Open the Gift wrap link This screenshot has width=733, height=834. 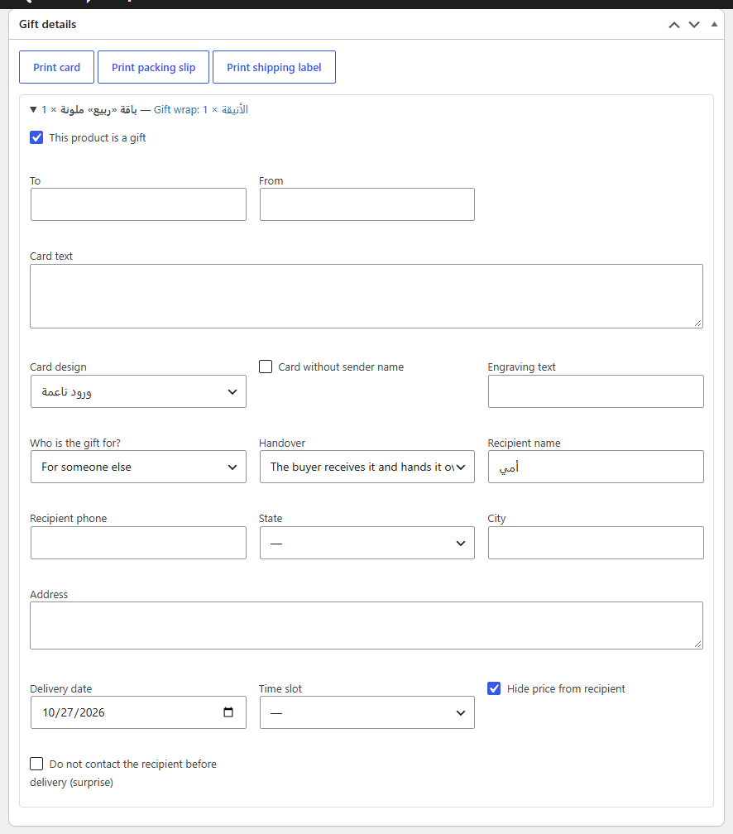coord(201,109)
